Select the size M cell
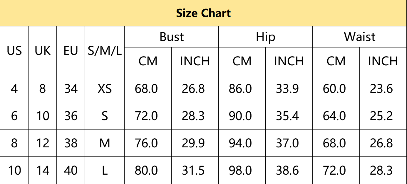407x184 pixels. (105, 143)
